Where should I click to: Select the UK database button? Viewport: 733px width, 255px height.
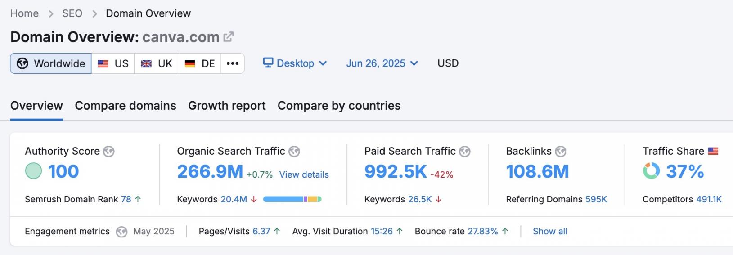pyautogui.click(x=156, y=63)
